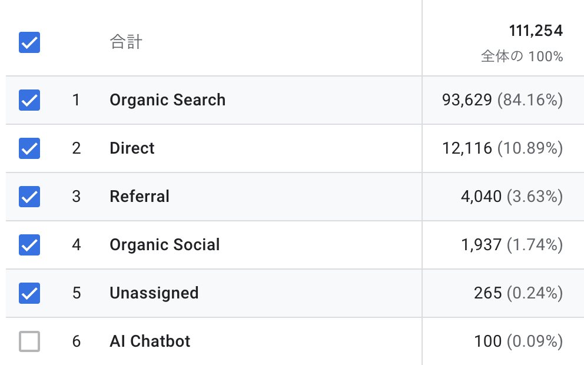Screen dimensions: 584x365
Task: Enable the AI Chatbot row checkbox
Action: coord(29,341)
